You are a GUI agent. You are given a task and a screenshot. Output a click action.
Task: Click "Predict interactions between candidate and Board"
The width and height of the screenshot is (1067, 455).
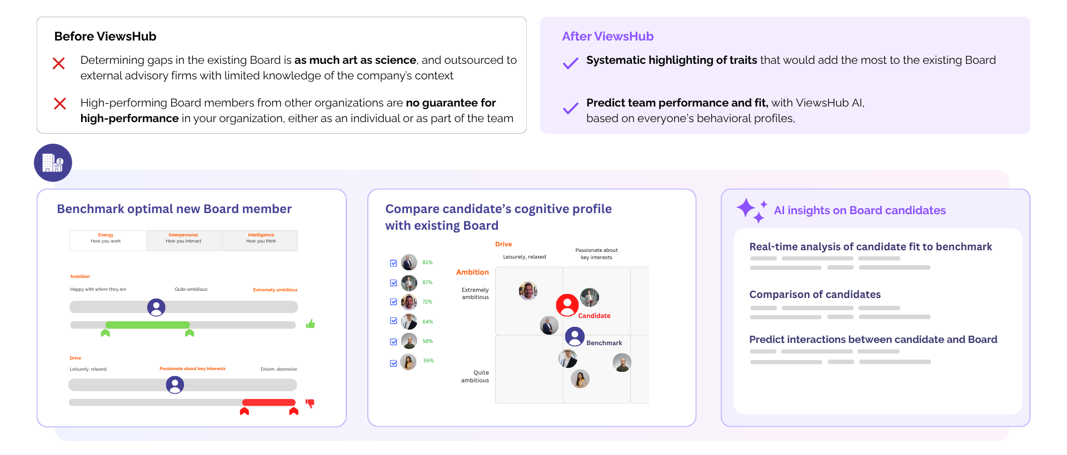point(873,340)
